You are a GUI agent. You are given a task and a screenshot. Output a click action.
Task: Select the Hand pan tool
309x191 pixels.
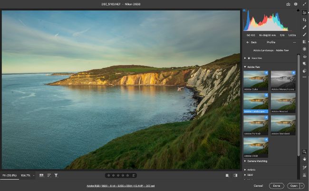[x=304, y=159]
